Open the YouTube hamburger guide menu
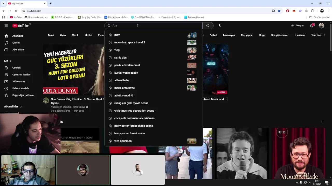 (6, 26)
